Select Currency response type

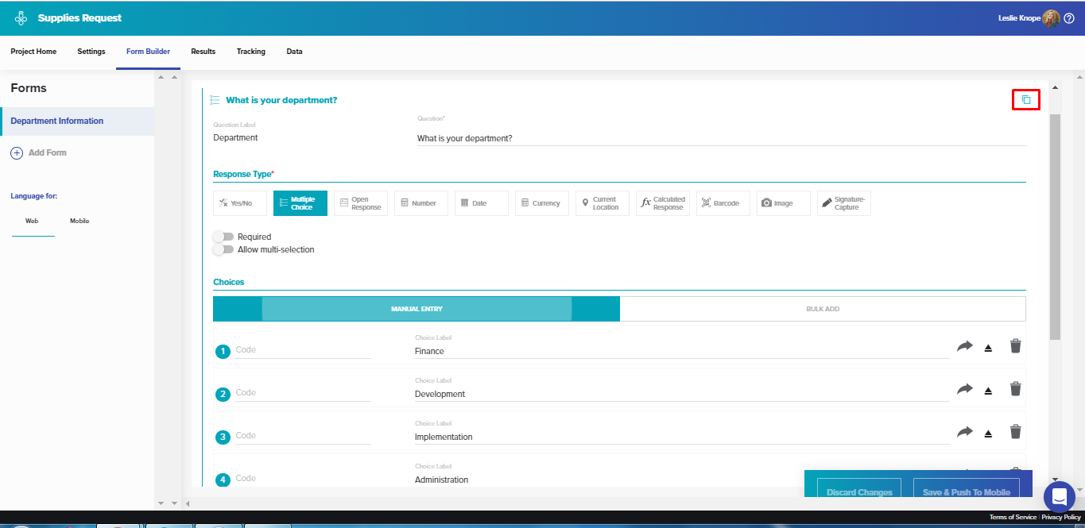tap(542, 203)
